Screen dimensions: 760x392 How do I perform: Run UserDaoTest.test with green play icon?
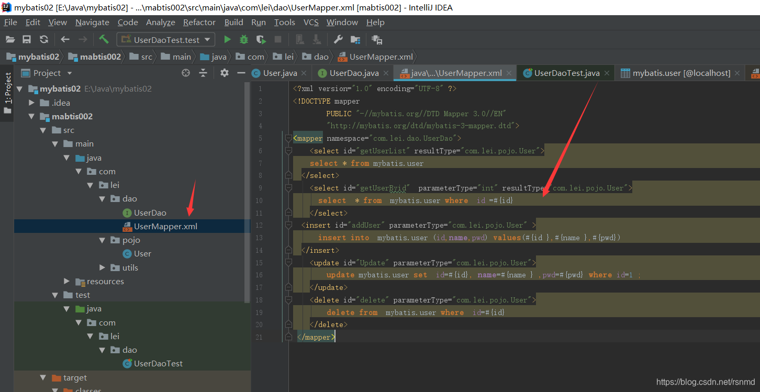227,39
